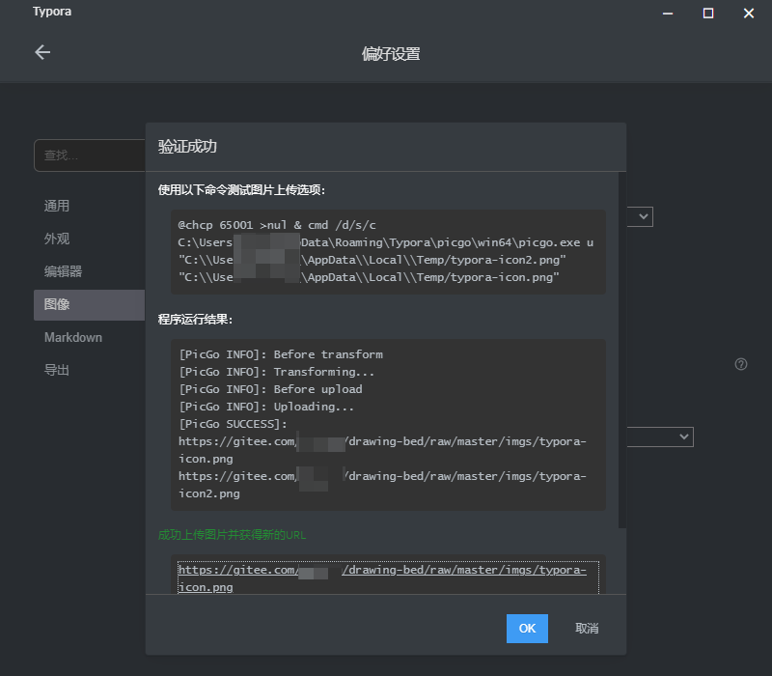This screenshot has height=676, width=772.
Task: Click the '[PicGo INFO]: Uploading...' line
Action: pos(266,407)
